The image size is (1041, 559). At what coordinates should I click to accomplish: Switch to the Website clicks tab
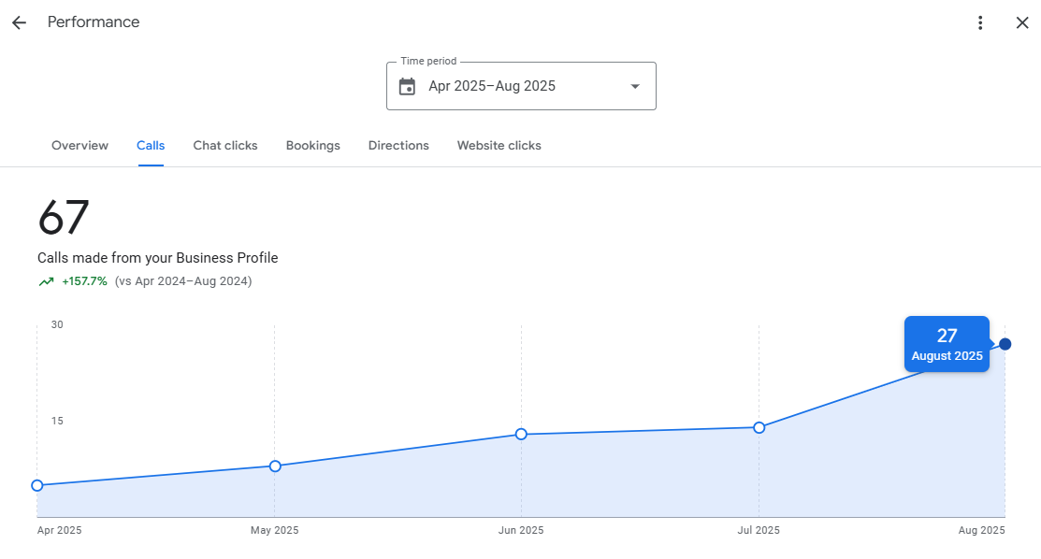point(499,146)
